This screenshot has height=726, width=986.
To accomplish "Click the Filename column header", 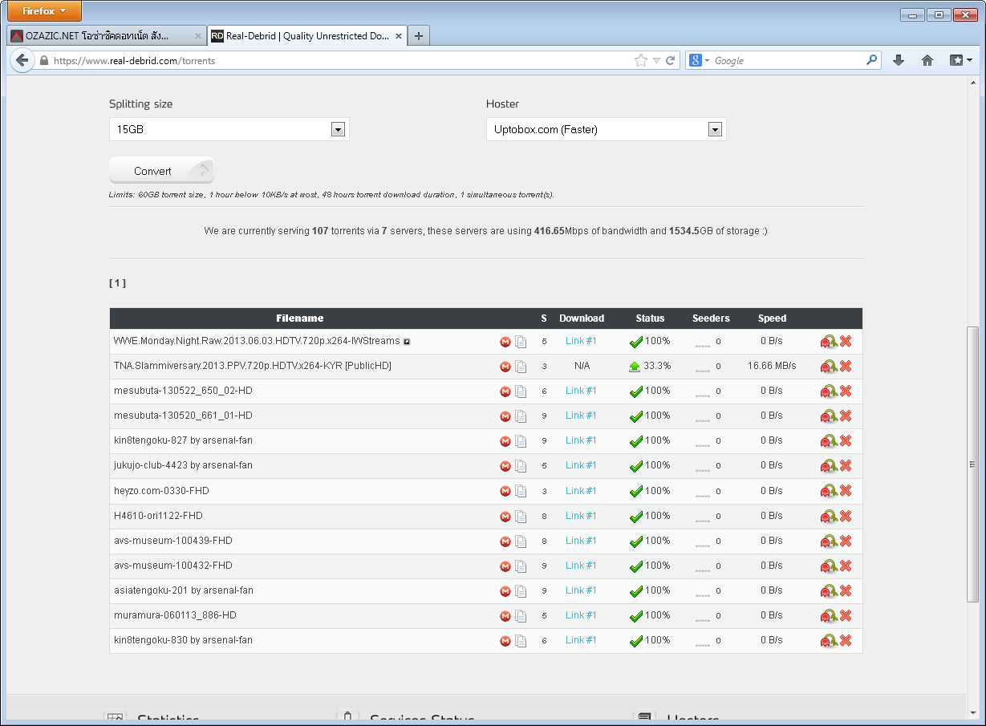I will pyautogui.click(x=299, y=318).
